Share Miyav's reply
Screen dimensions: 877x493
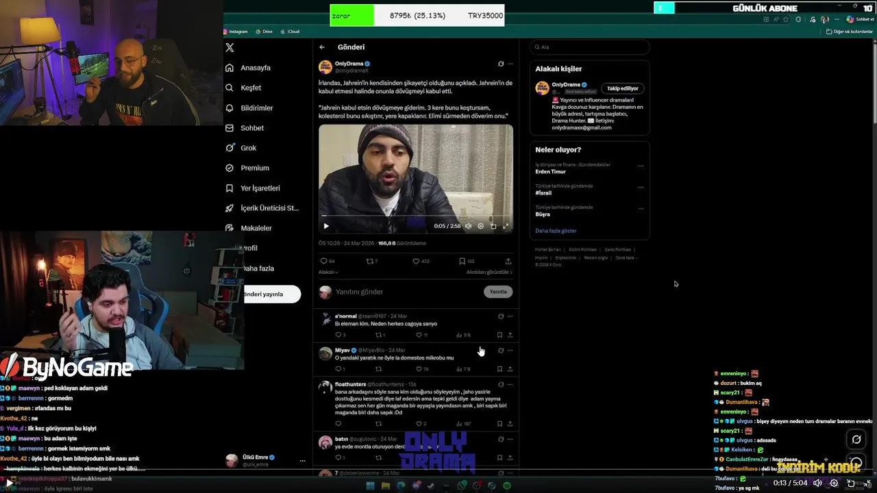click(510, 369)
